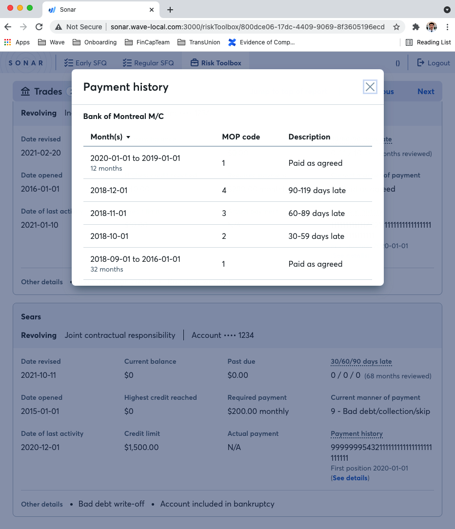The image size is (455, 529).
Task: Click the Logout button
Action: pos(433,63)
